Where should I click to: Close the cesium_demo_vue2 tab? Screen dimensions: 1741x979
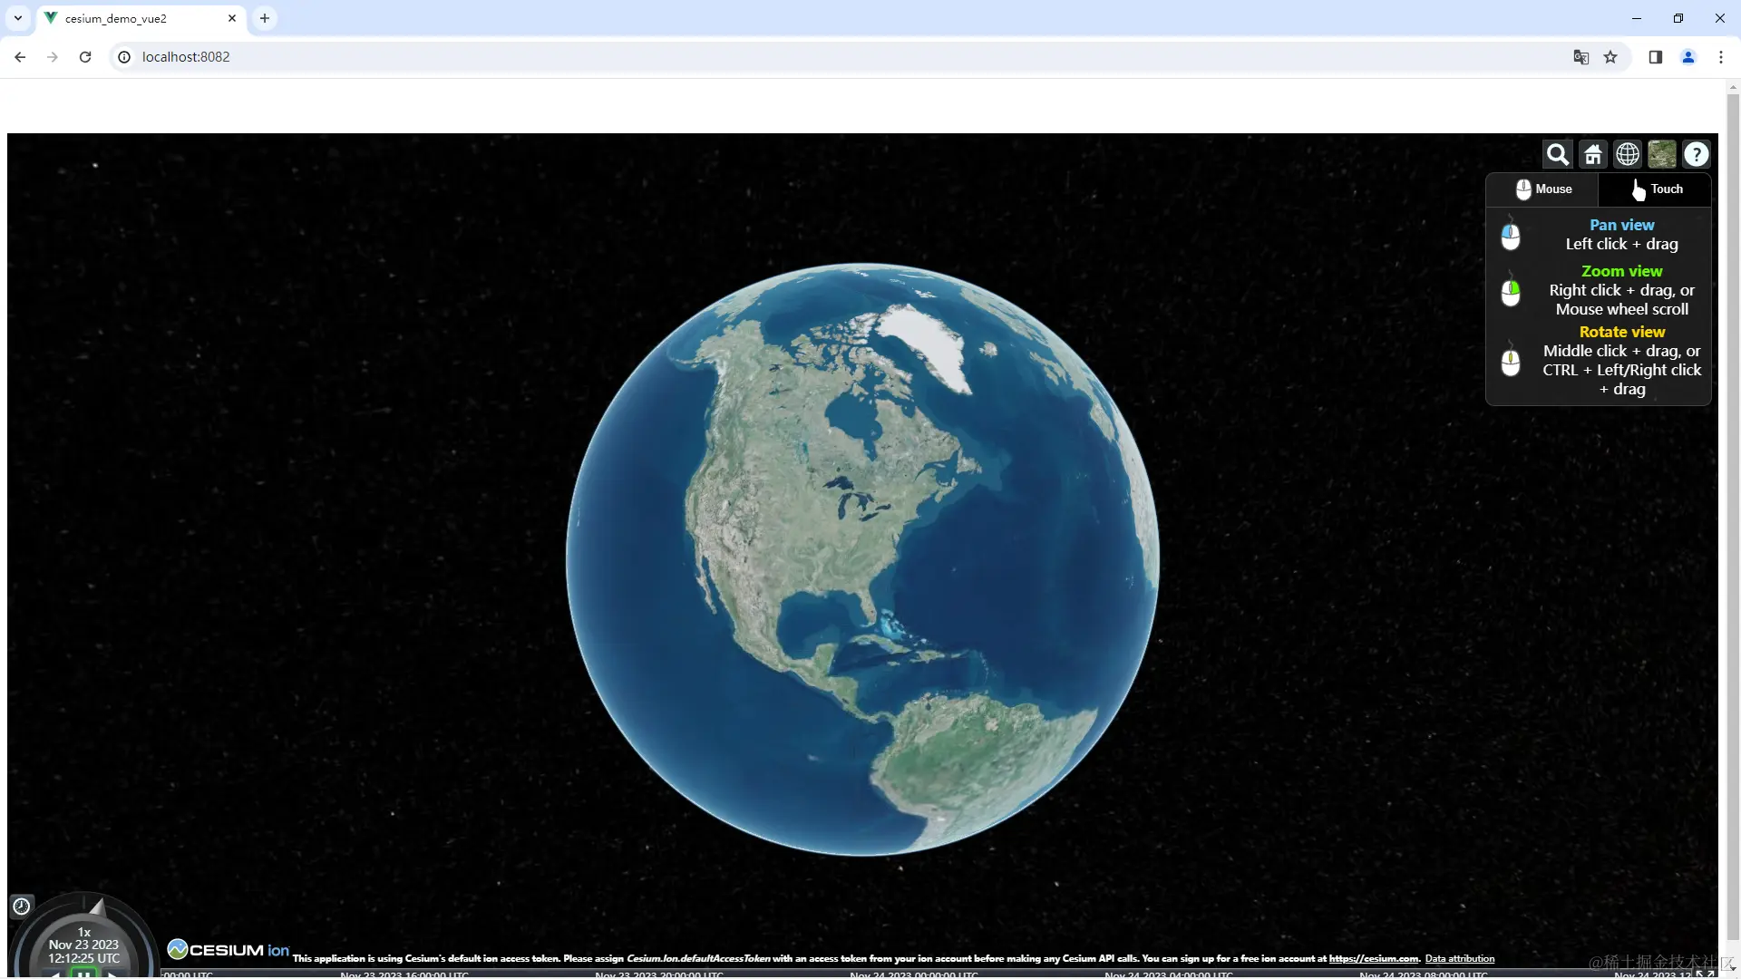click(x=232, y=18)
